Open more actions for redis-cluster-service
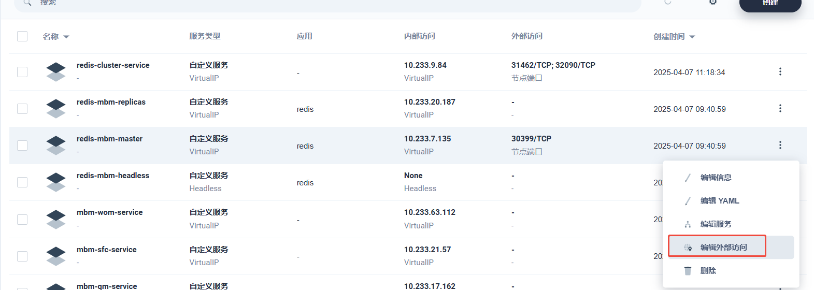 [780, 71]
